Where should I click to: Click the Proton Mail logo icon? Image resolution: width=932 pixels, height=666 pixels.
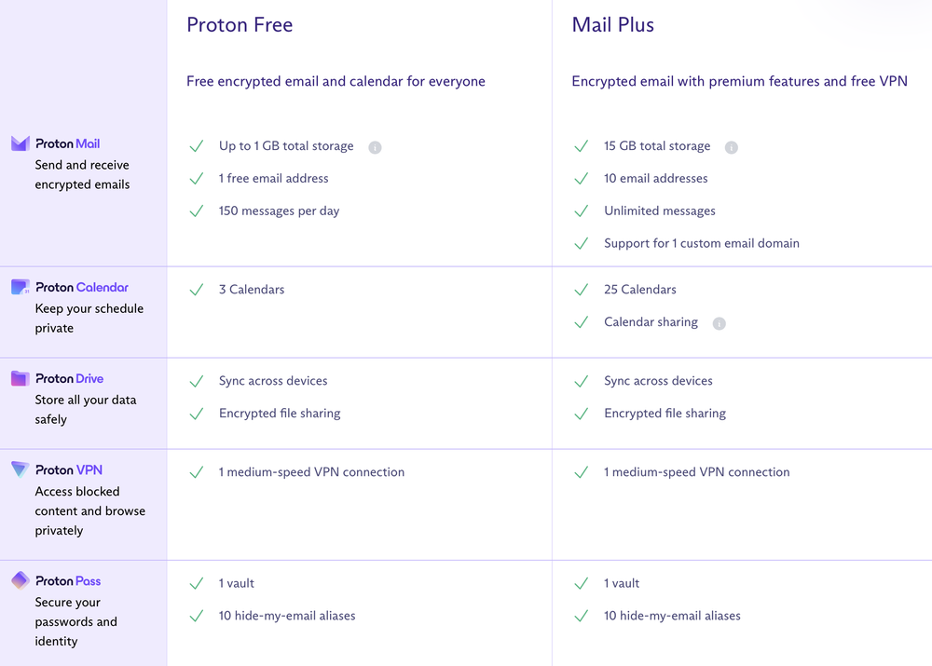click(18, 143)
